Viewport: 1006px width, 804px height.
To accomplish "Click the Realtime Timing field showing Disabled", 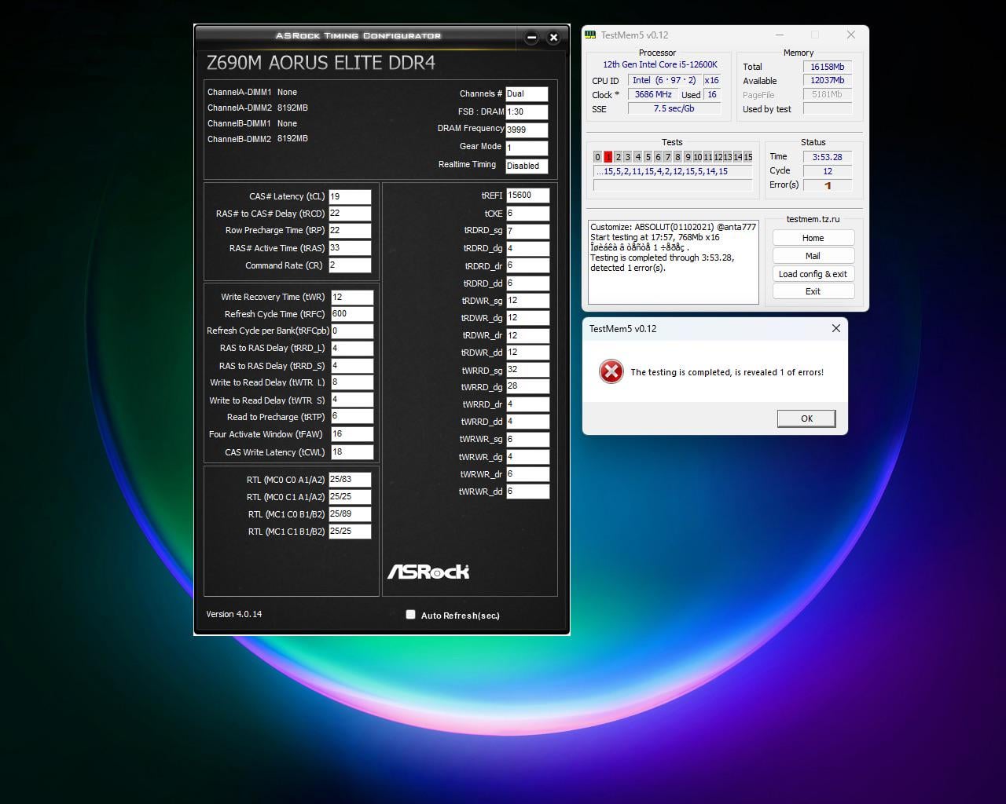I will point(527,166).
